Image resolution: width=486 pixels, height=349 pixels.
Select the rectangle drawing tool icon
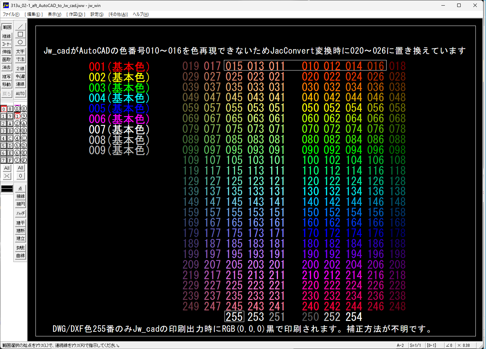[20, 34]
